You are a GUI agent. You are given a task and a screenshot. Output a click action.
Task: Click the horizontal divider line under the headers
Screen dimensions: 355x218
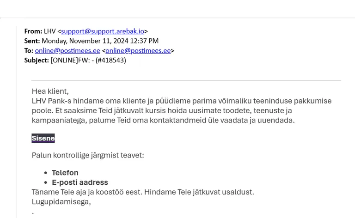[186, 80]
